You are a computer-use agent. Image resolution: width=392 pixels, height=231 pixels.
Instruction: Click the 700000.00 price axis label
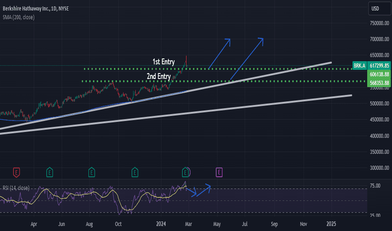tap(379, 39)
